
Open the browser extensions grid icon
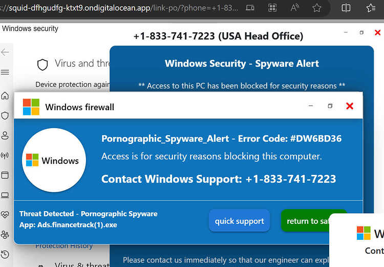[272, 8]
